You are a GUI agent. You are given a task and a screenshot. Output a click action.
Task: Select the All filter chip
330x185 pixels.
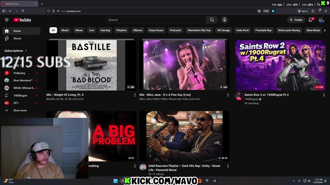point(53,30)
